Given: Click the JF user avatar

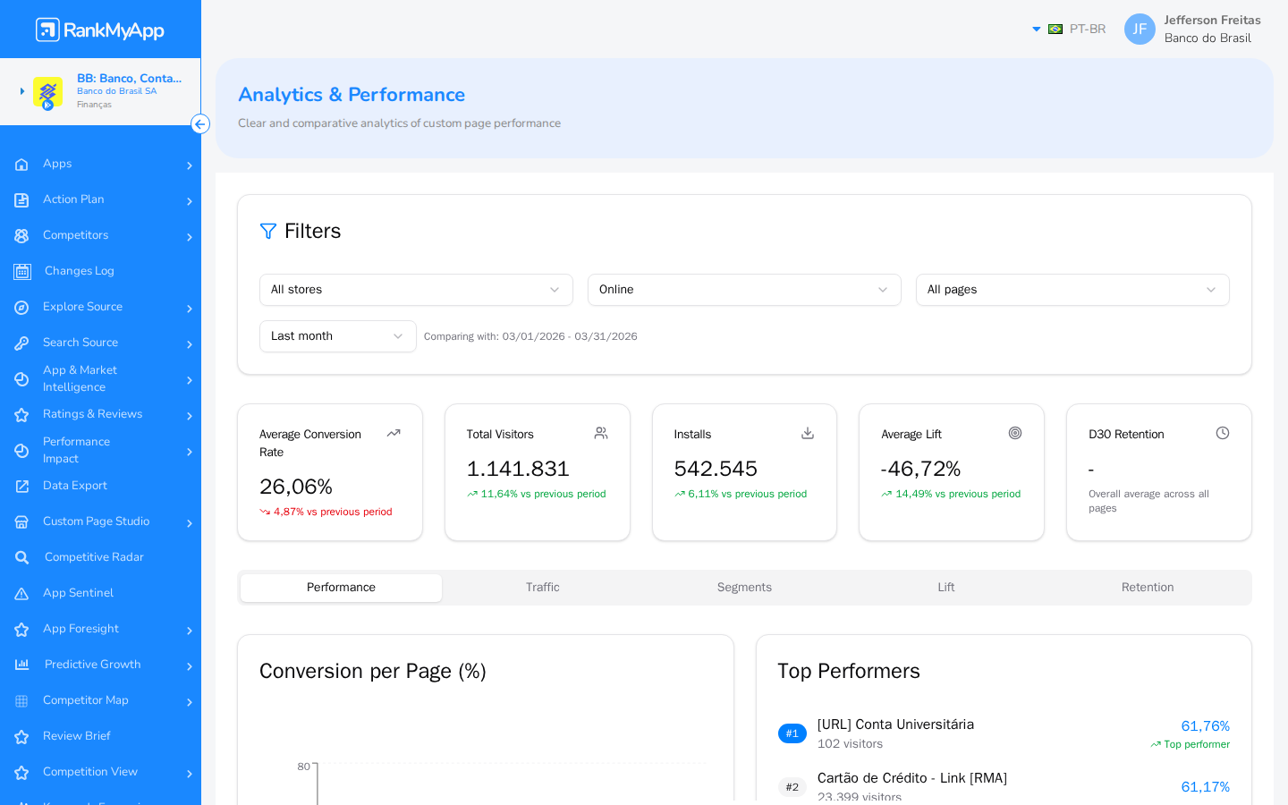Looking at the screenshot, I should (x=1140, y=30).
